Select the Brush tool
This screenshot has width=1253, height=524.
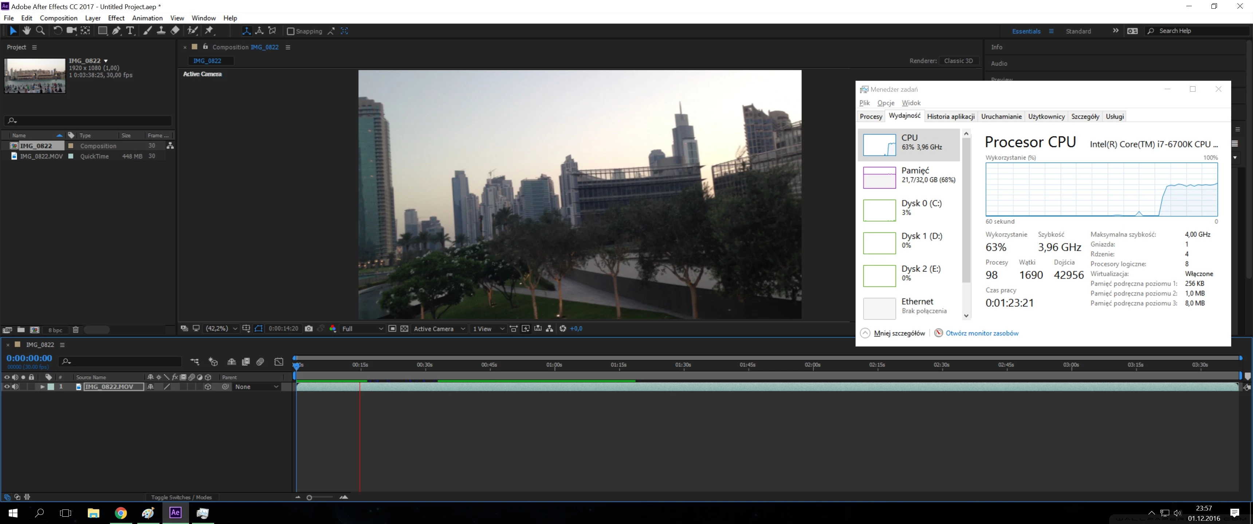pos(148,31)
